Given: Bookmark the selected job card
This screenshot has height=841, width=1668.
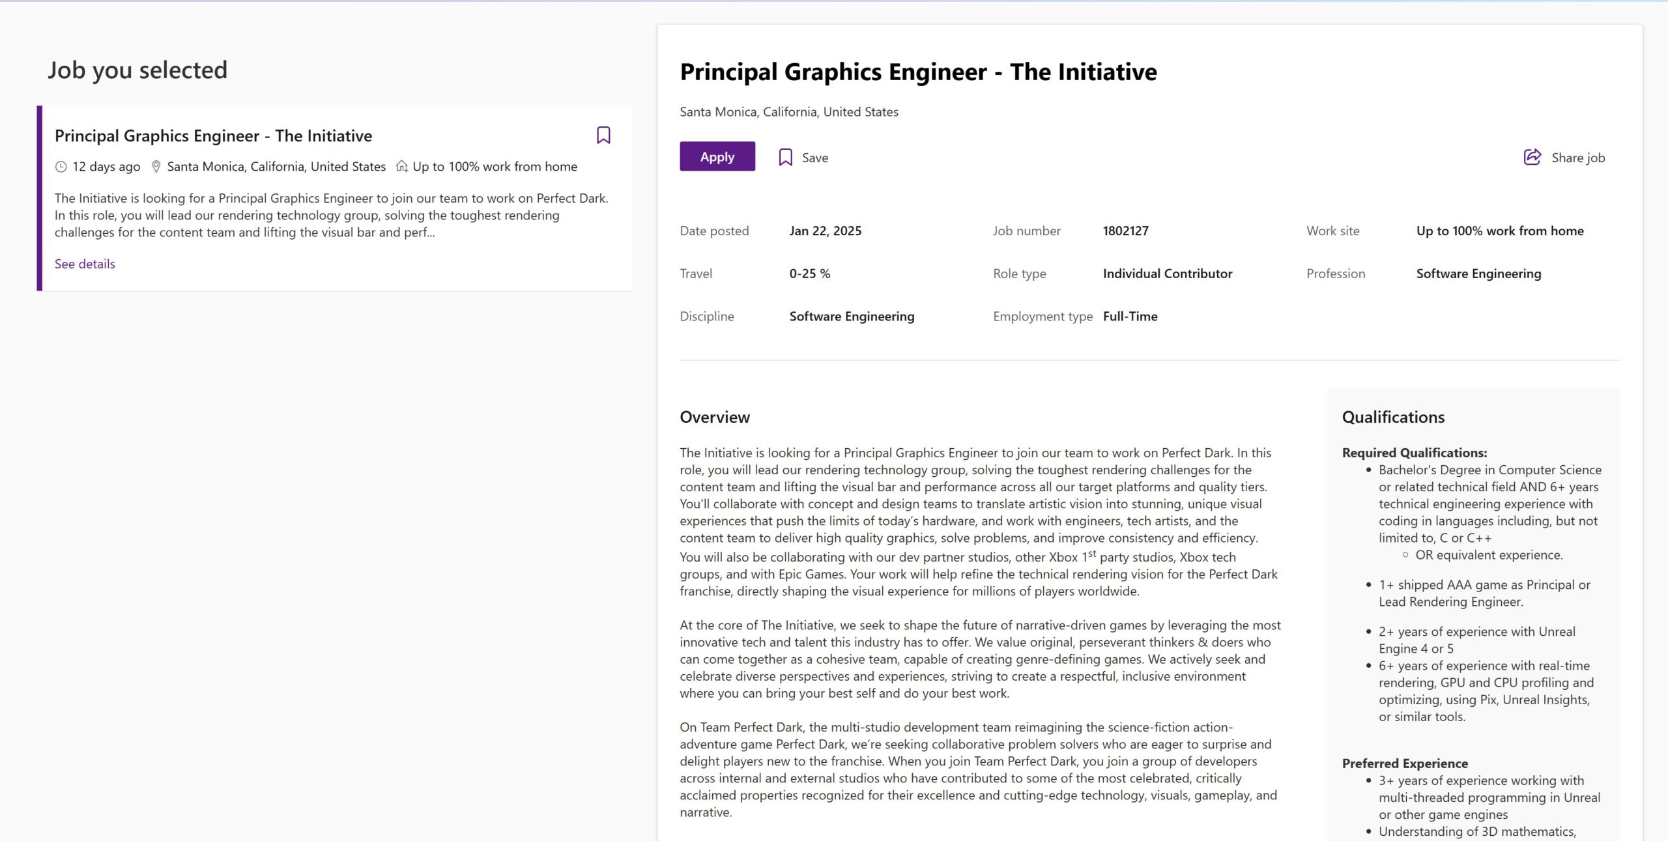Looking at the screenshot, I should (603, 135).
